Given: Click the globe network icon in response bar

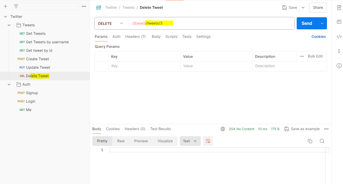Looking at the screenshot, I should [223, 129].
